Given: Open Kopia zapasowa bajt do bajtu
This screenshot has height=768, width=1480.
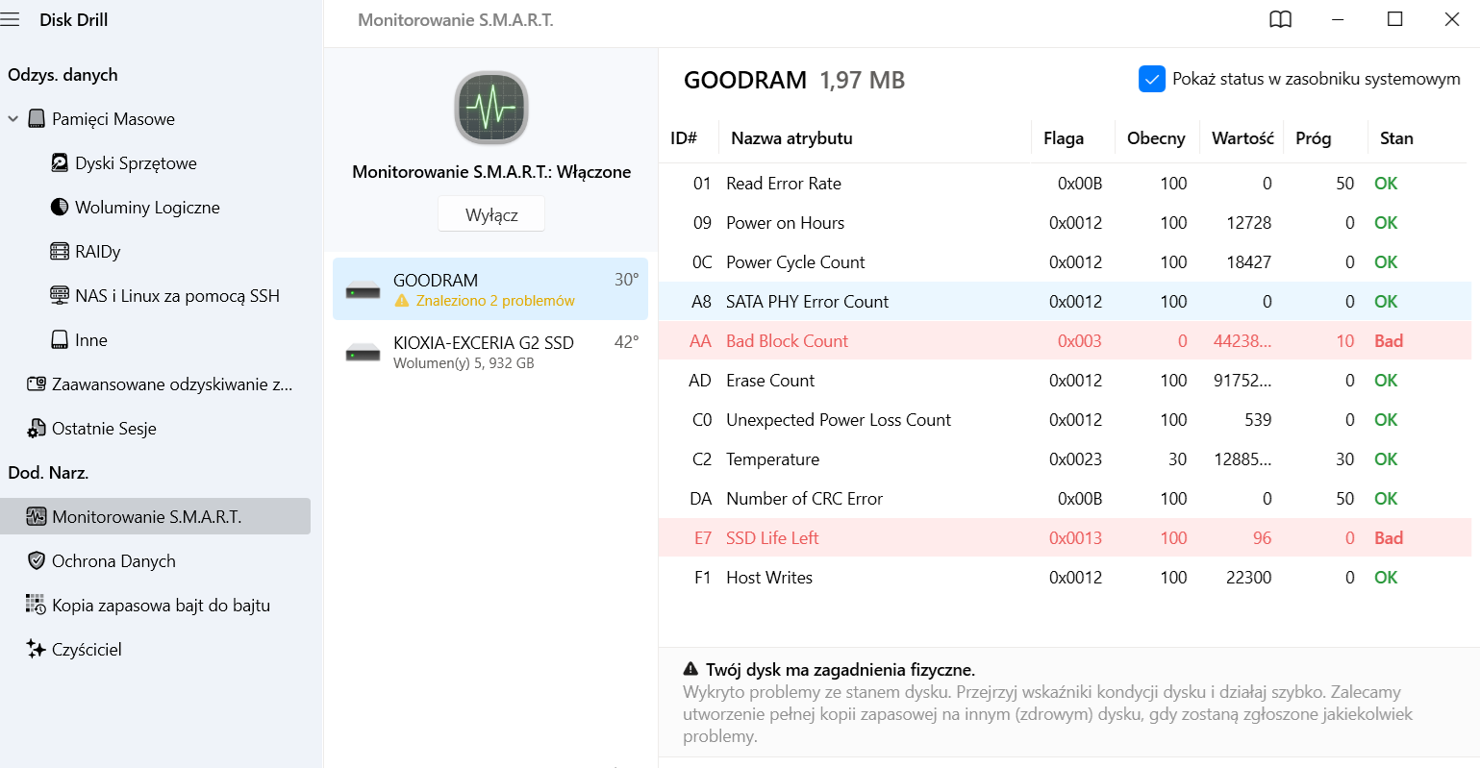Looking at the screenshot, I should click(161, 606).
